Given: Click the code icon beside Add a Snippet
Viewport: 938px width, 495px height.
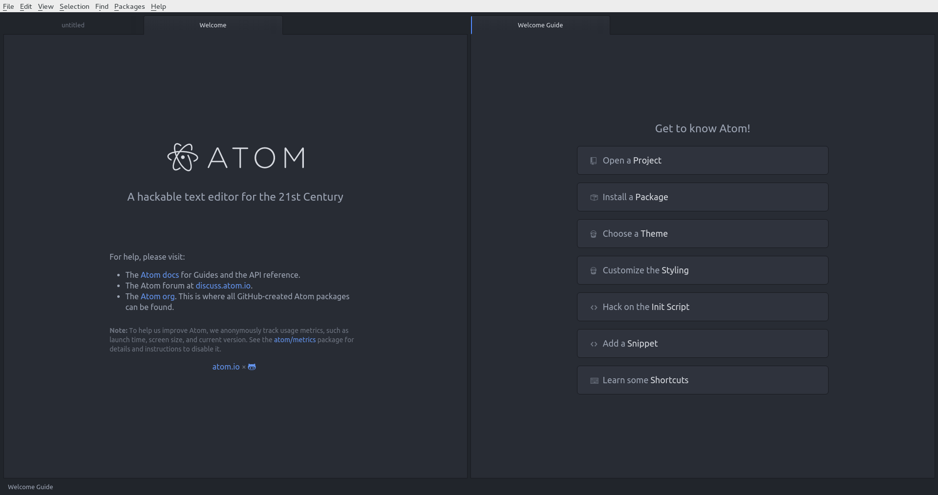Looking at the screenshot, I should pos(594,344).
